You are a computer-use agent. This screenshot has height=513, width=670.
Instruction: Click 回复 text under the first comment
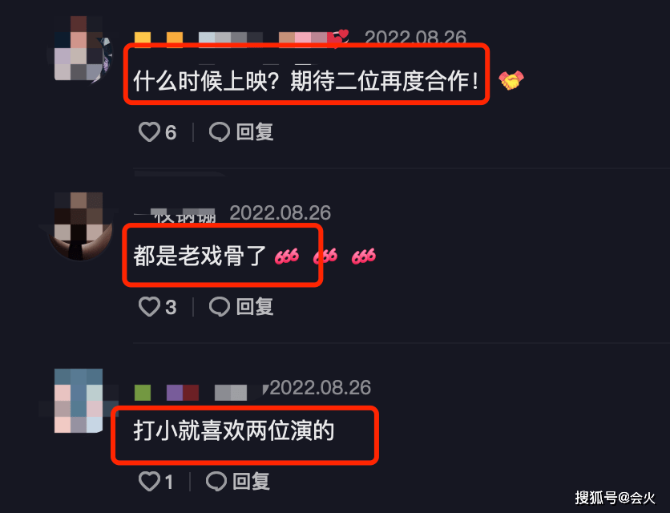pos(255,131)
